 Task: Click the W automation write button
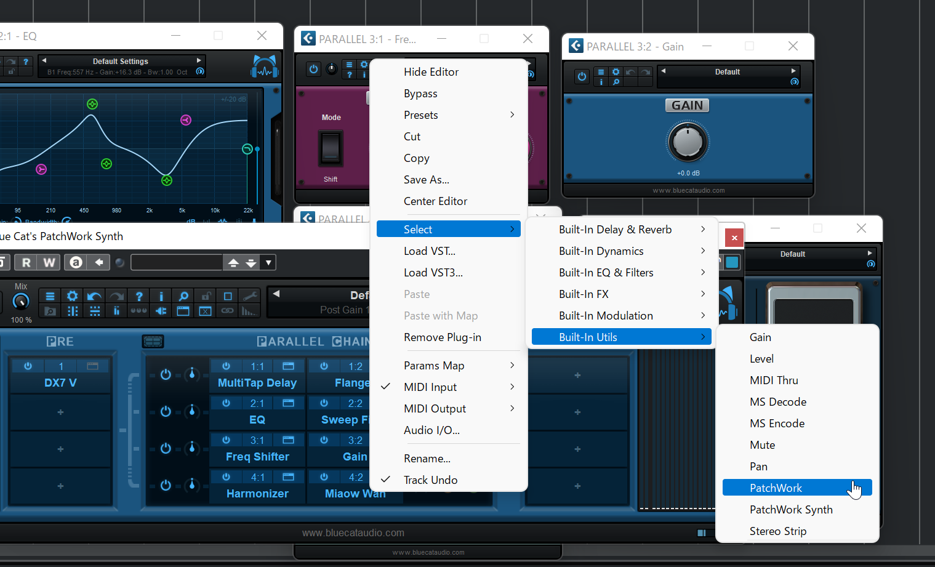point(49,262)
